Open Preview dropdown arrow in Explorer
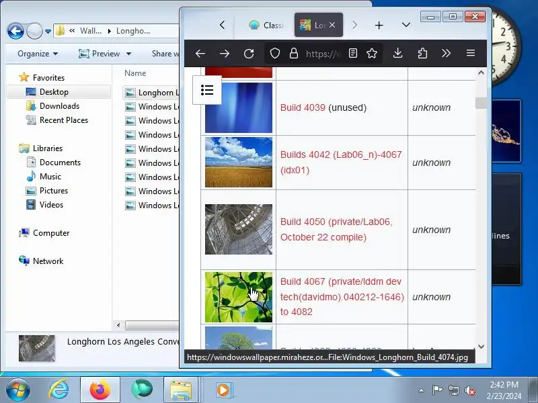This screenshot has width=538, height=403. click(x=128, y=54)
